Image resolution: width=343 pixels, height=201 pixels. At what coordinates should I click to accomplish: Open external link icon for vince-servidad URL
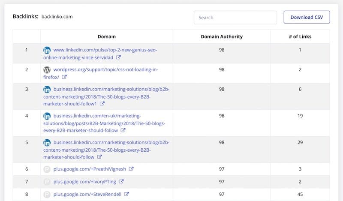[x=118, y=57]
